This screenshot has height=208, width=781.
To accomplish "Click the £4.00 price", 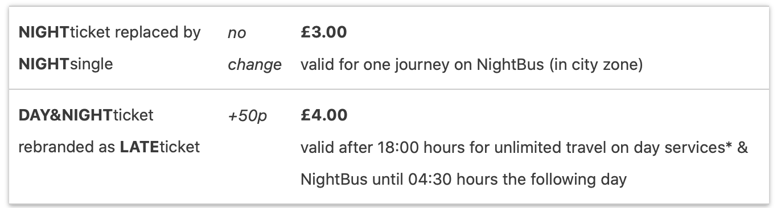I will pyautogui.click(x=323, y=115).
